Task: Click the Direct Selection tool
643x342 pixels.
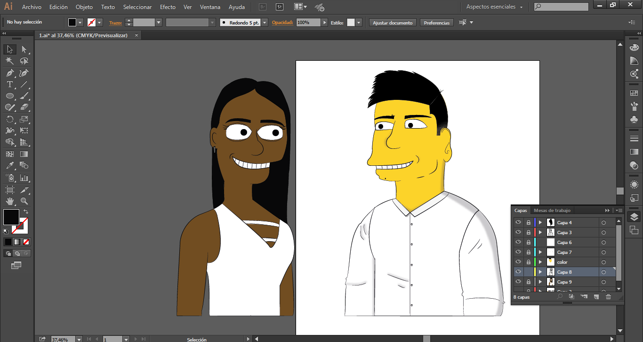Action: tap(24, 49)
